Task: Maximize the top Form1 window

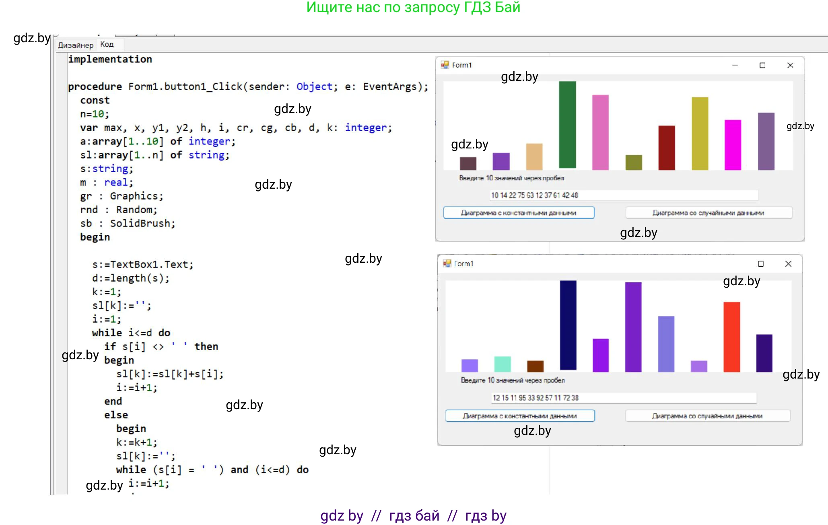Action: 762,65
